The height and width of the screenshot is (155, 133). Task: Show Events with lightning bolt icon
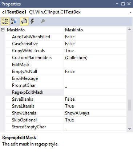[x=32, y=21]
